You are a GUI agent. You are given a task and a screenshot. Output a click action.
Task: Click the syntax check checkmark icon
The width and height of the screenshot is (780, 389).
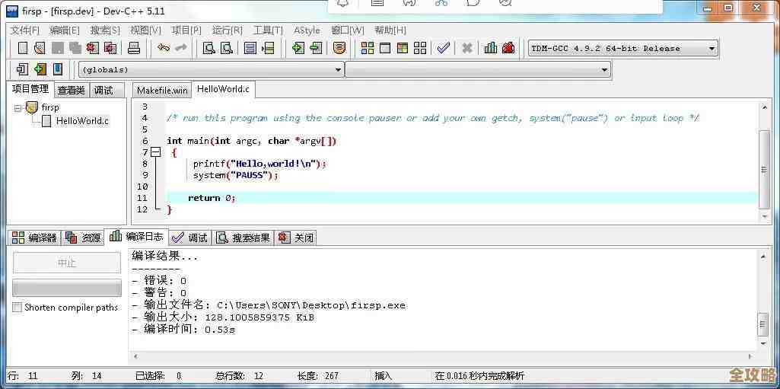click(444, 48)
